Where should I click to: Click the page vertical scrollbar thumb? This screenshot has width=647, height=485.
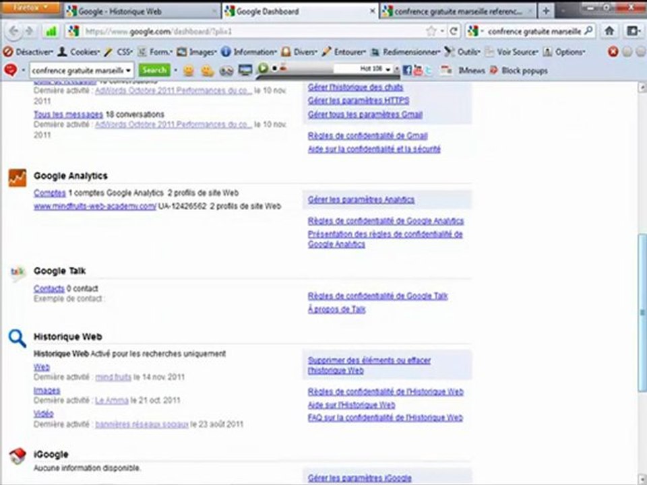pyautogui.click(x=642, y=313)
